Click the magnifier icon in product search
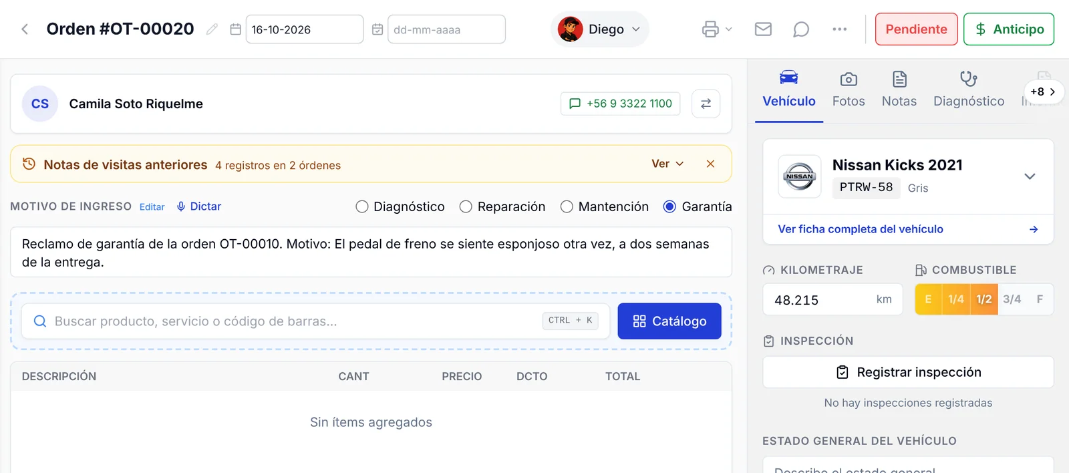 [x=40, y=321]
